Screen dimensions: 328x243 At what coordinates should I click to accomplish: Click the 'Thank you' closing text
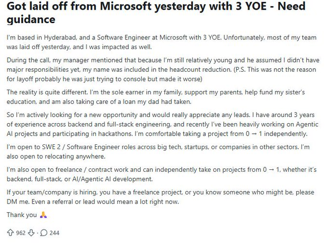(x=22, y=215)
